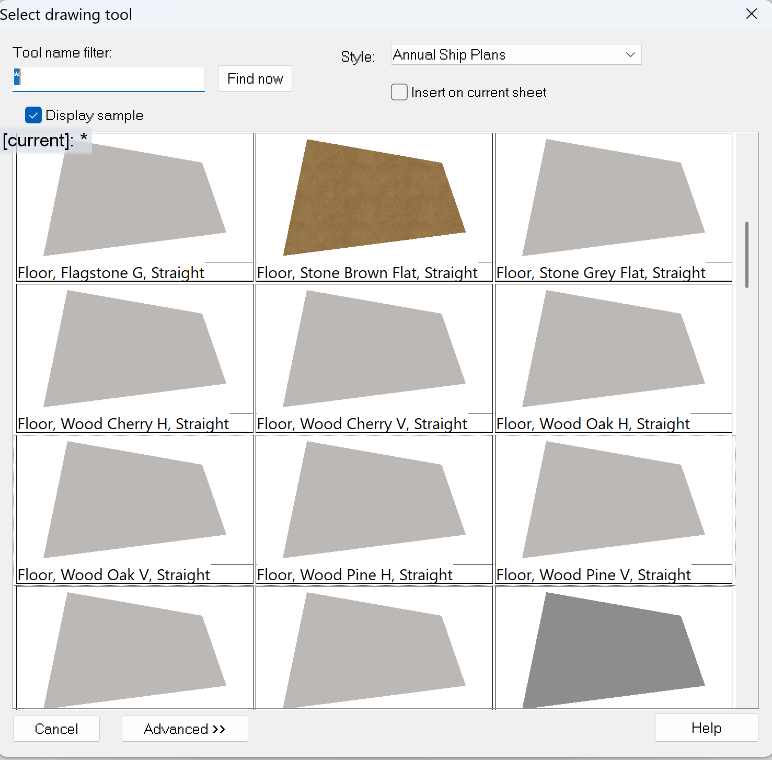
Task: Click the vertical scrollbar thumb
Action: coord(746,255)
